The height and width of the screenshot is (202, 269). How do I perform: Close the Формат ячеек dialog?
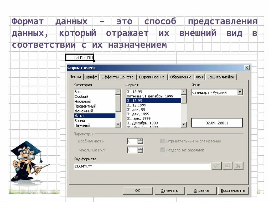point(247,68)
